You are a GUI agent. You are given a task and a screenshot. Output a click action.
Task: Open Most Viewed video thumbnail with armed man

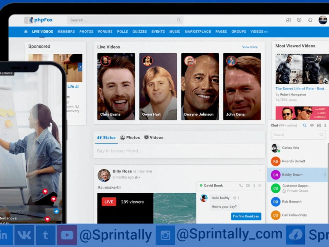[x=302, y=69]
